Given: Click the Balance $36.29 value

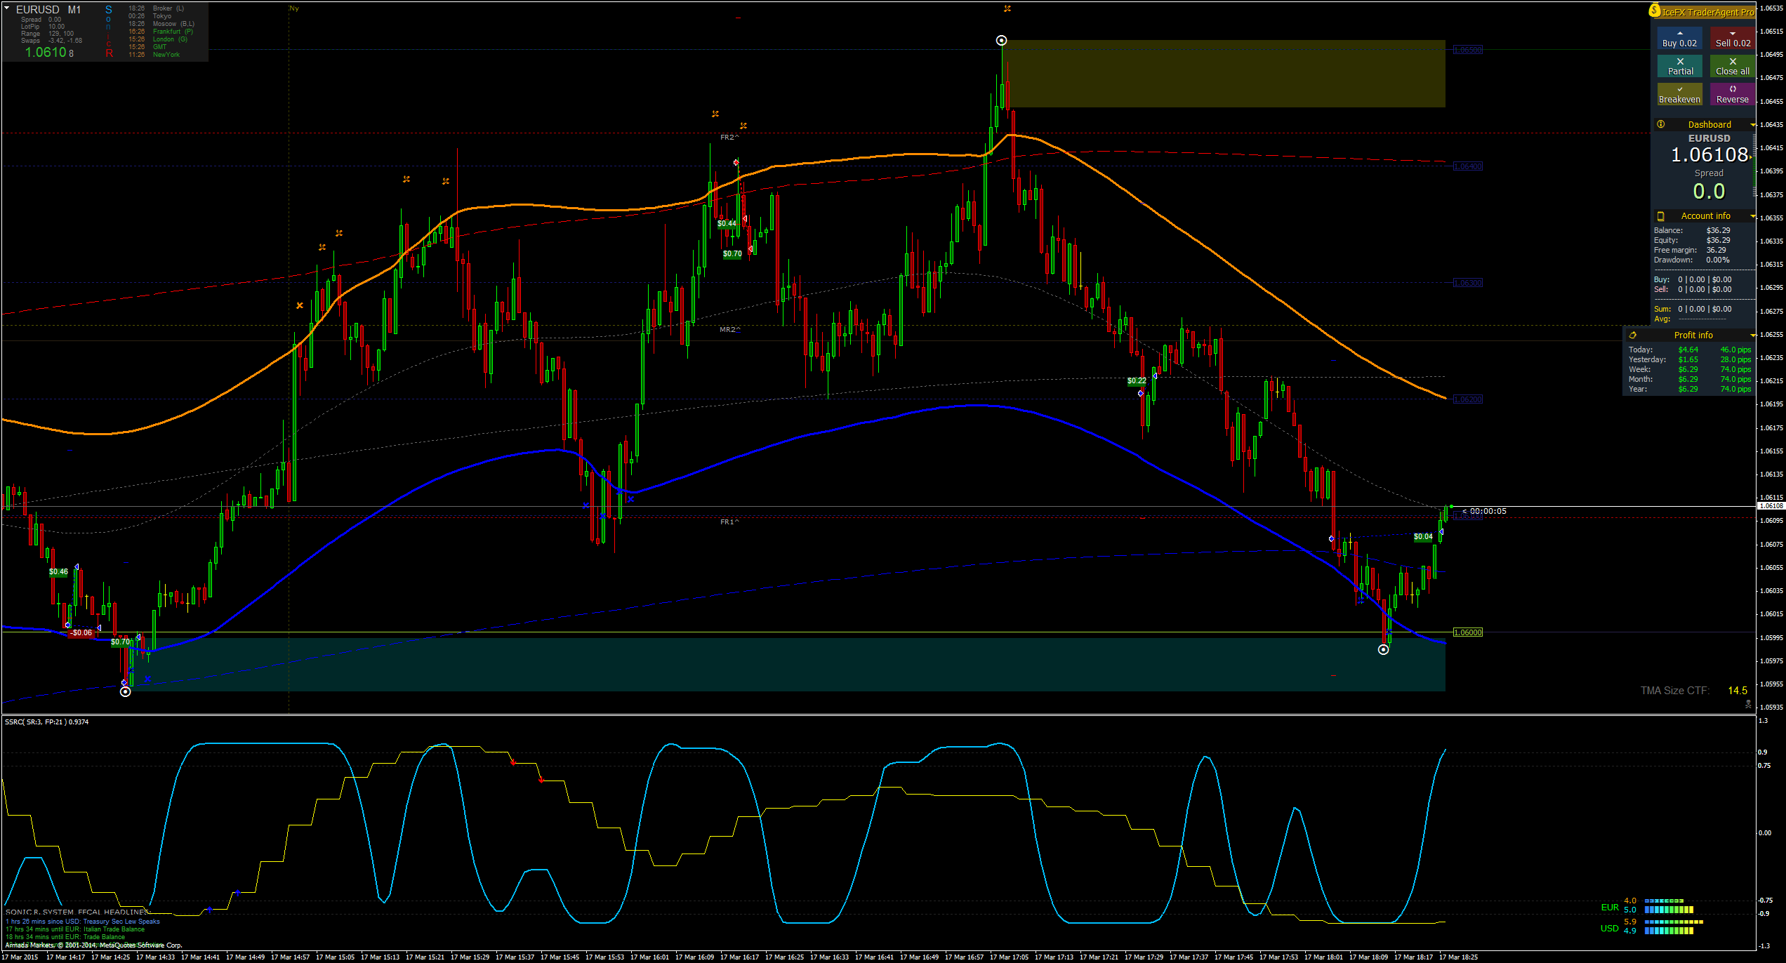Looking at the screenshot, I should pos(1718,230).
